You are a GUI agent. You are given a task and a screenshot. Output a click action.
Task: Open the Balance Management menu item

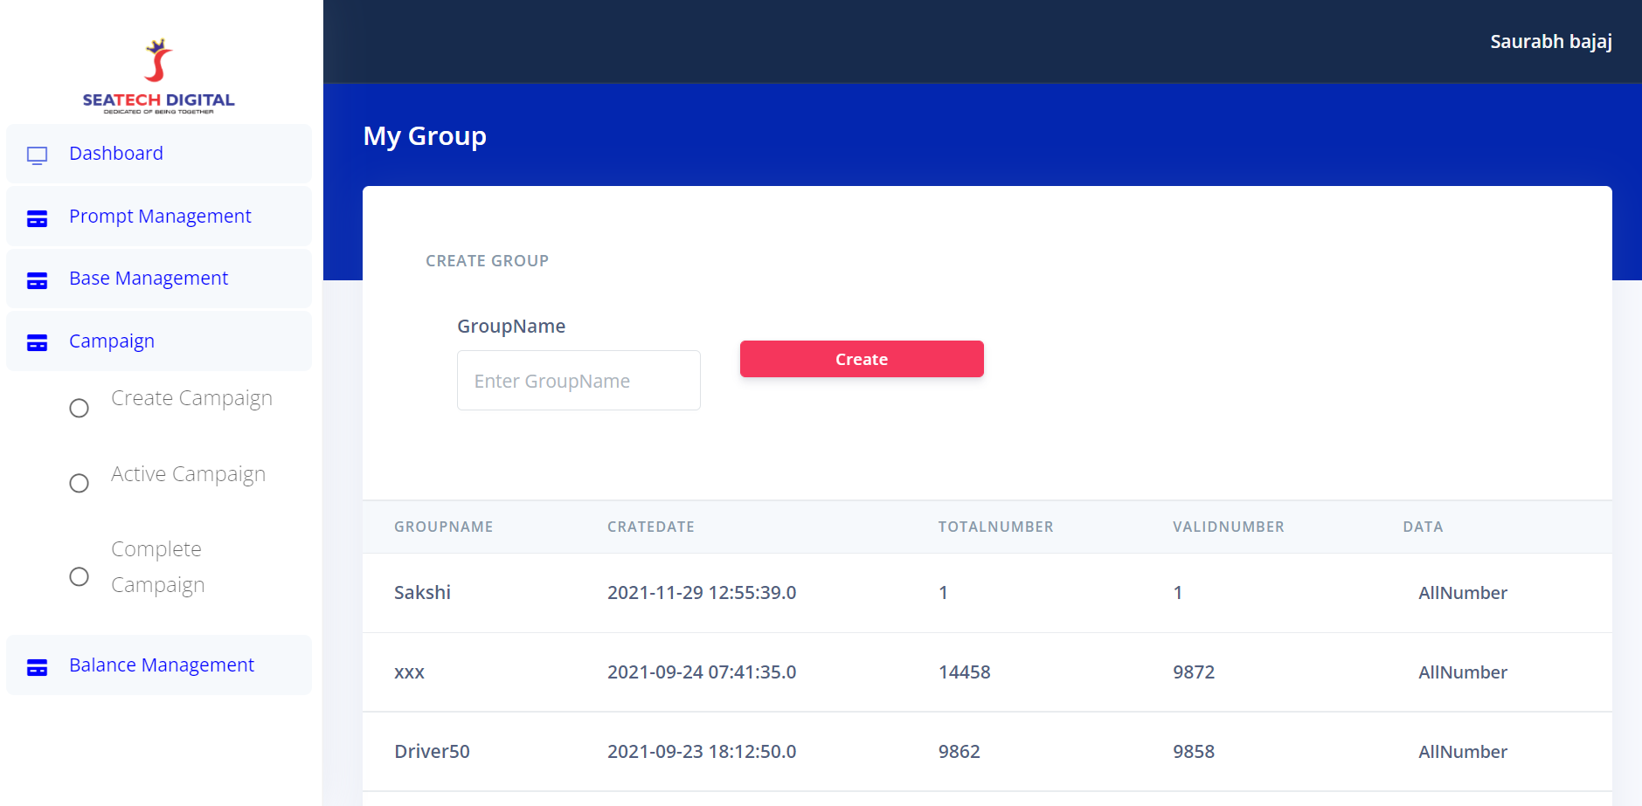162,665
